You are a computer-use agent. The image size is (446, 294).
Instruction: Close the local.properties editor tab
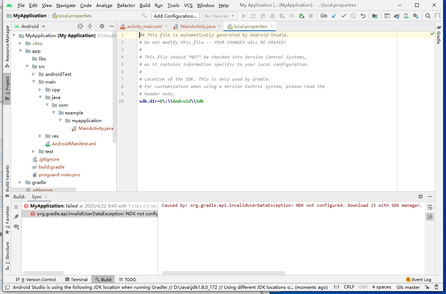tap(271, 26)
